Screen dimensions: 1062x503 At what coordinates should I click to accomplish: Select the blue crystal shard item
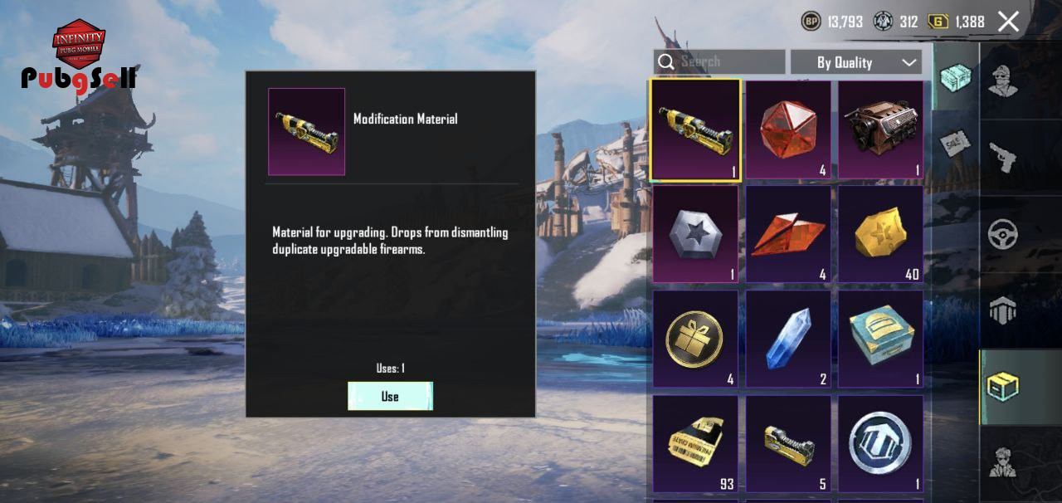(788, 339)
